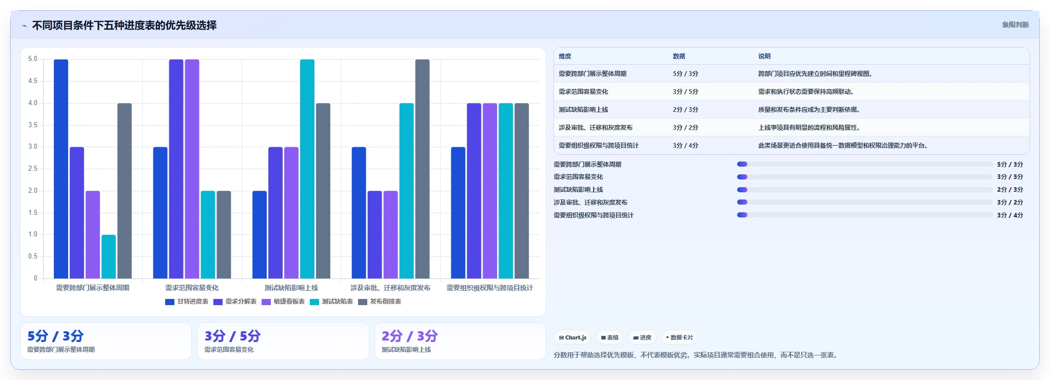Click x-axis label 需要组织级权限与跨项目统计

[x=490, y=288]
